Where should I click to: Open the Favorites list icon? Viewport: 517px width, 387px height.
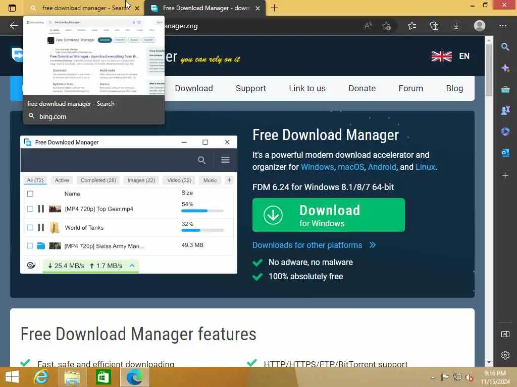click(x=412, y=26)
